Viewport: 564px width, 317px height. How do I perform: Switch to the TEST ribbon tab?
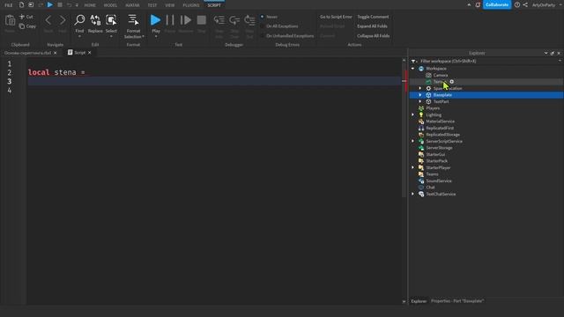(152, 5)
